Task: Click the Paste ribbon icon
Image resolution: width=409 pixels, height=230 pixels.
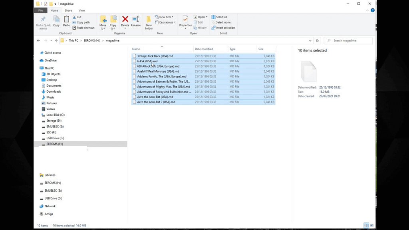Action: pos(66,22)
